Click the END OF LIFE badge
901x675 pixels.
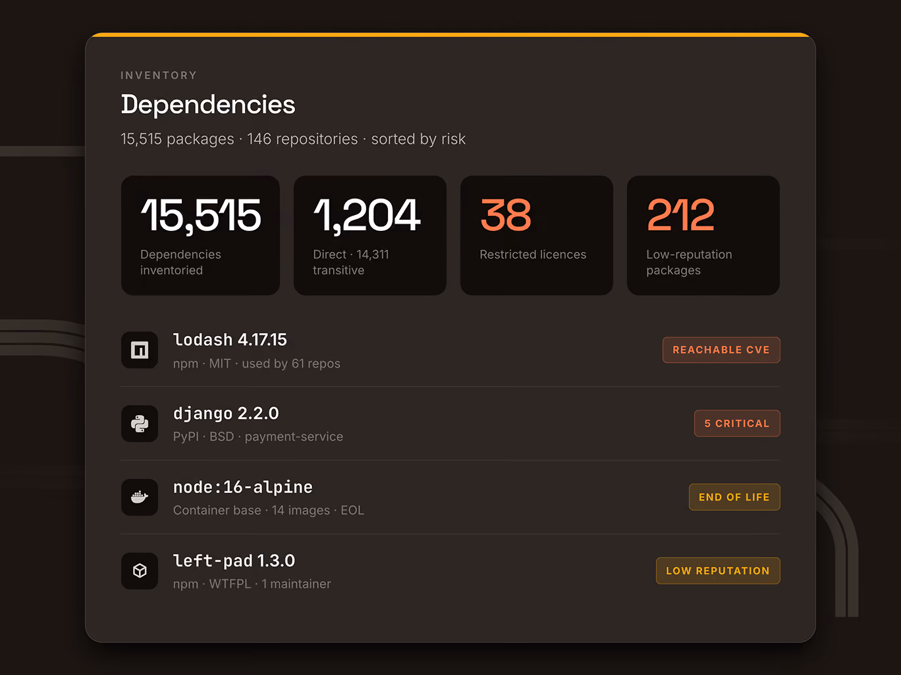(734, 497)
